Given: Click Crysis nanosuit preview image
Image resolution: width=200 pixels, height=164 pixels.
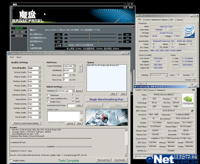Looking at the screenshot, I should point(107,117).
